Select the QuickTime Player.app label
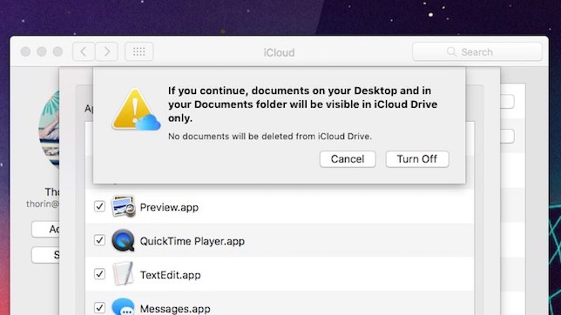Image resolution: width=561 pixels, height=315 pixels. [192, 241]
